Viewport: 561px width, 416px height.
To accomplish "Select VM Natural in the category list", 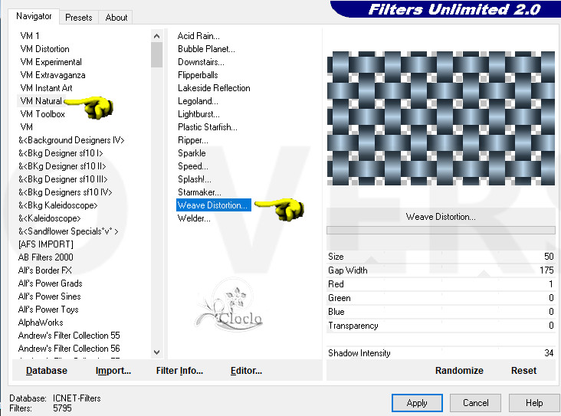I will point(41,101).
